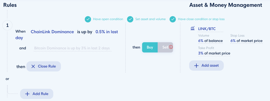Toggle the order type to Buy
The height and width of the screenshot is (101, 270).
click(x=150, y=47)
